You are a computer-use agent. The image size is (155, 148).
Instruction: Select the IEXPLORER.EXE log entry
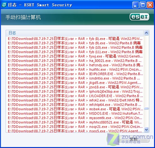[75, 74]
